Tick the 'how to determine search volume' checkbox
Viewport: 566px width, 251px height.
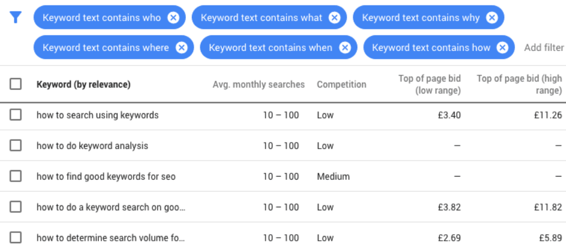[16, 238]
